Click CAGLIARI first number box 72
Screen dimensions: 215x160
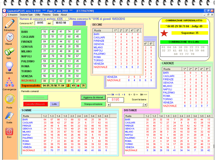(x=45, y=37)
